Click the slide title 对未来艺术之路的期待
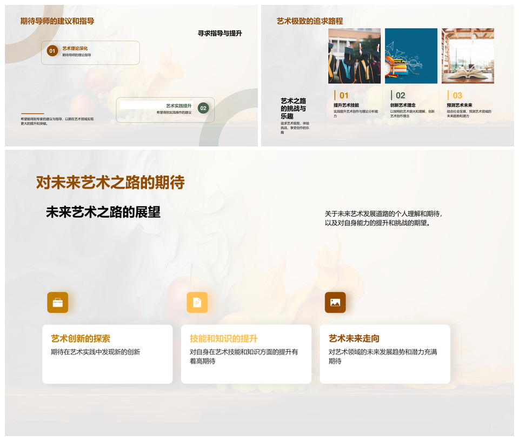This screenshot has width=519, height=441. pos(110,182)
